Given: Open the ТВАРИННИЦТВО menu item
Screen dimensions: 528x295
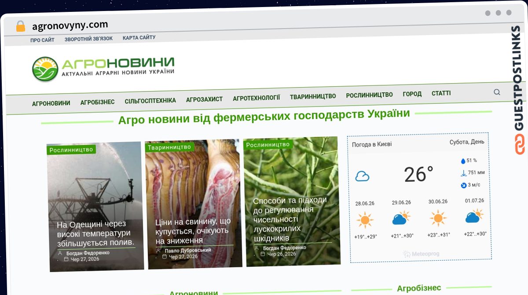Looking at the screenshot, I should pyautogui.click(x=313, y=96).
